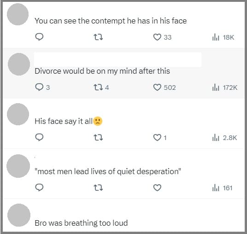Open the tweet 'Bro was breathing too loud'

[81, 223]
